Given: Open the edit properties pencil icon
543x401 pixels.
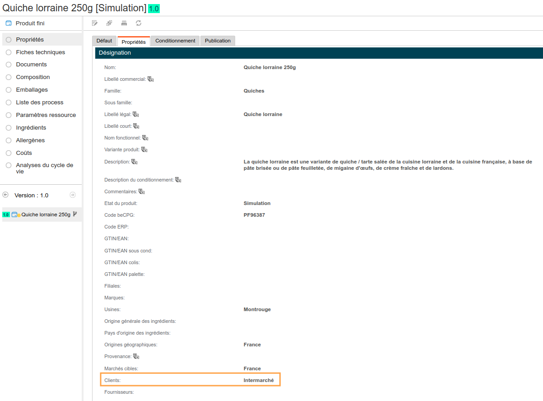Looking at the screenshot, I should [95, 23].
